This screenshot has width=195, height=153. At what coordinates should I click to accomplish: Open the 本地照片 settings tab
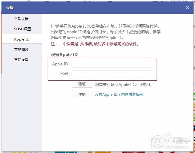pyautogui.click(x=21, y=49)
